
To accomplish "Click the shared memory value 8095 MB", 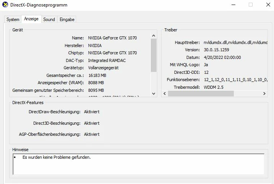I will point(96,90).
